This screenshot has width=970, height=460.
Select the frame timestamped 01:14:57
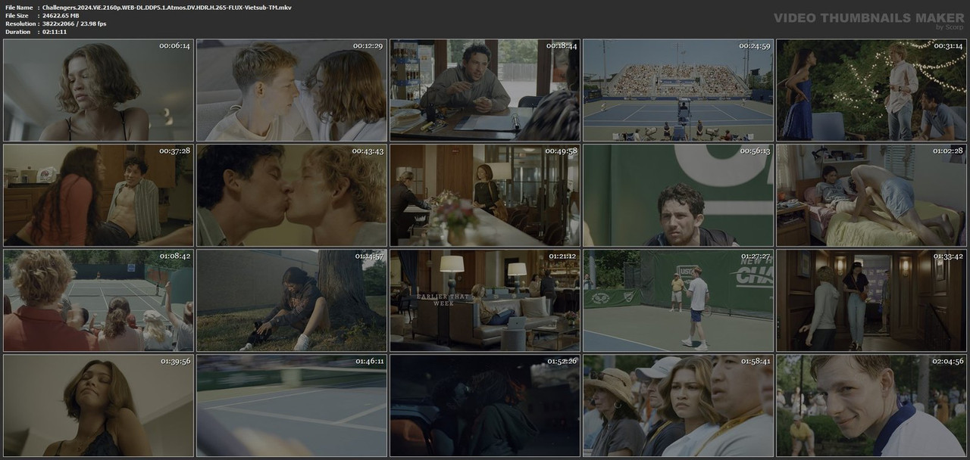pyautogui.click(x=292, y=300)
